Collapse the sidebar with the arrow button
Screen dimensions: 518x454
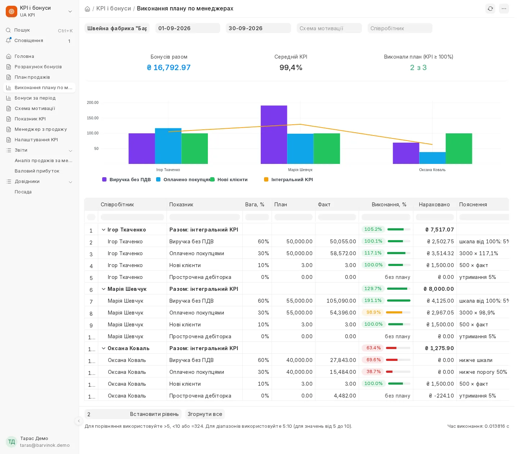coord(79,421)
